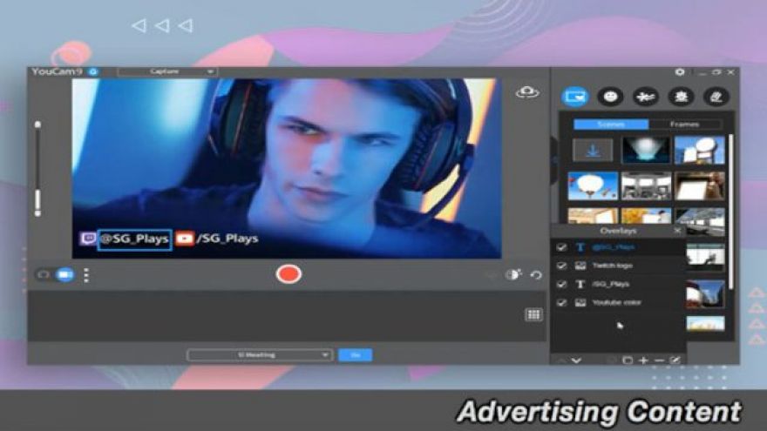Click the minus icon to remove an overlay
This screenshot has width=767, height=431.
coord(659,360)
